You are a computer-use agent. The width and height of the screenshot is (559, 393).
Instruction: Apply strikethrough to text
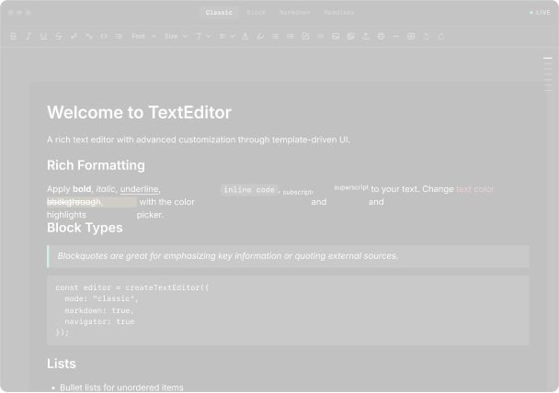[x=59, y=37]
